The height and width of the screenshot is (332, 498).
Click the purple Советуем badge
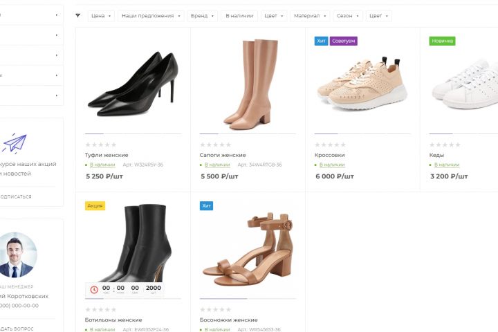344,41
